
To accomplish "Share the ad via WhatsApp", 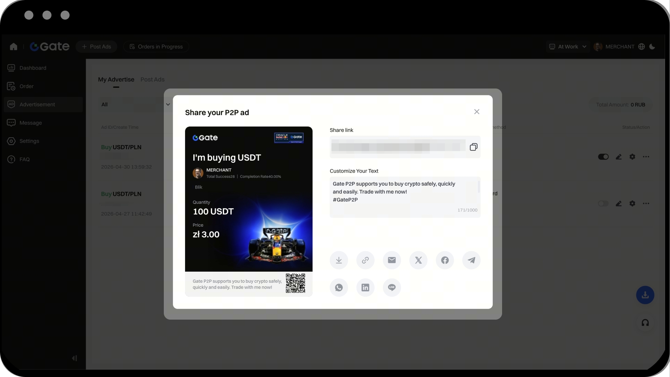I will tap(339, 287).
